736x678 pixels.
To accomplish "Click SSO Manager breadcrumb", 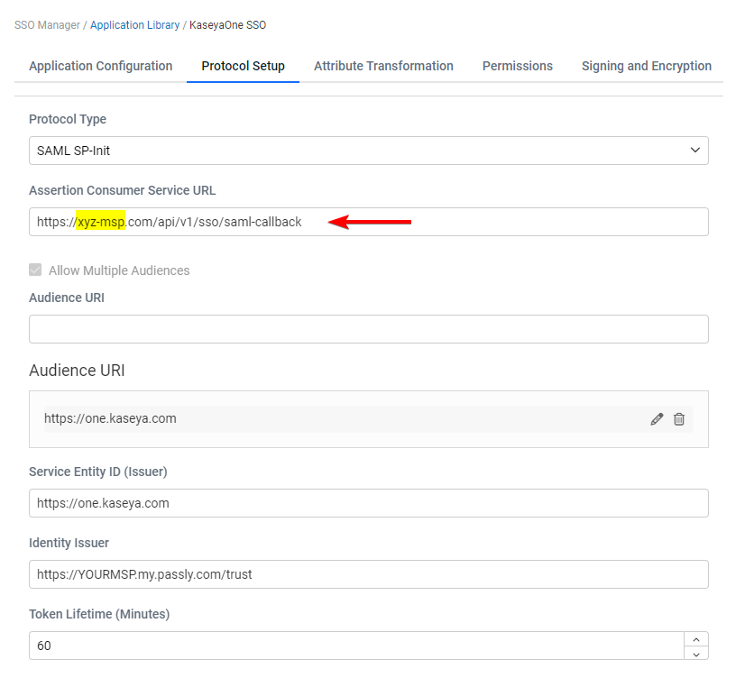I will [x=48, y=25].
